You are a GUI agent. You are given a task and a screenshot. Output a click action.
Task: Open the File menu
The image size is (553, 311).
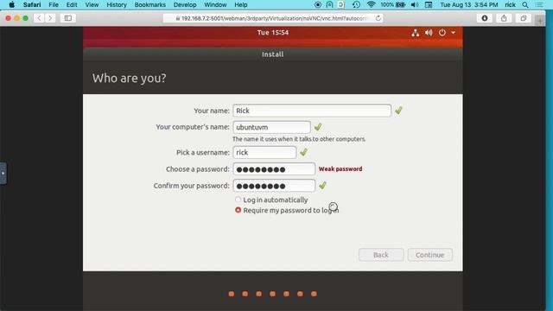click(x=54, y=4)
